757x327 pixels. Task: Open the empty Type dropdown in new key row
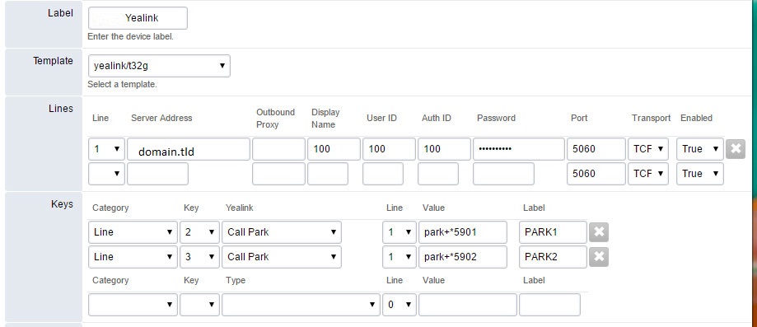coord(301,305)
